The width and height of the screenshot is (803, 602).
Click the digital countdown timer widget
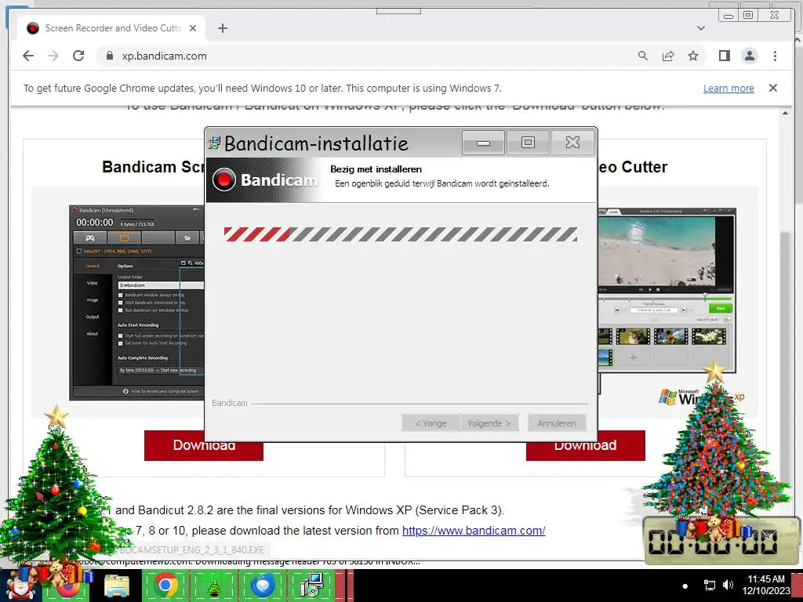(721, 542)
